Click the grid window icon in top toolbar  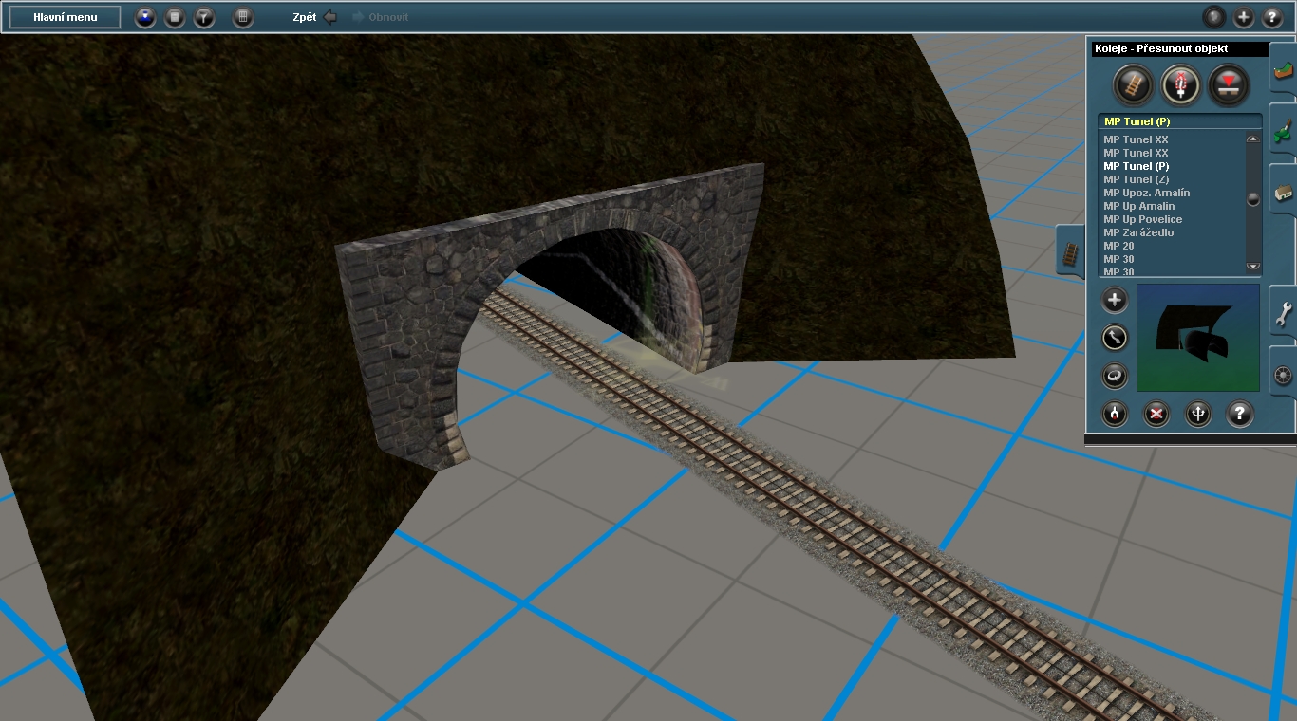coord(243,17)
